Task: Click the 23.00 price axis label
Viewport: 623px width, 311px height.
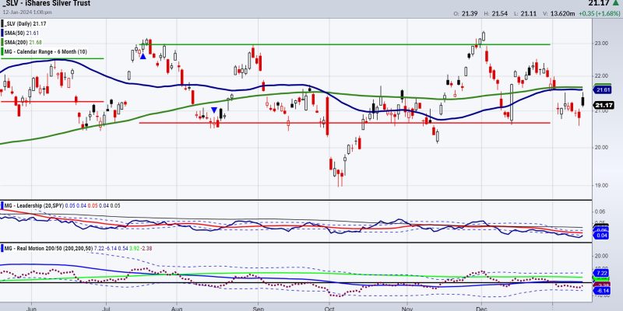Action: click(602, 44)
